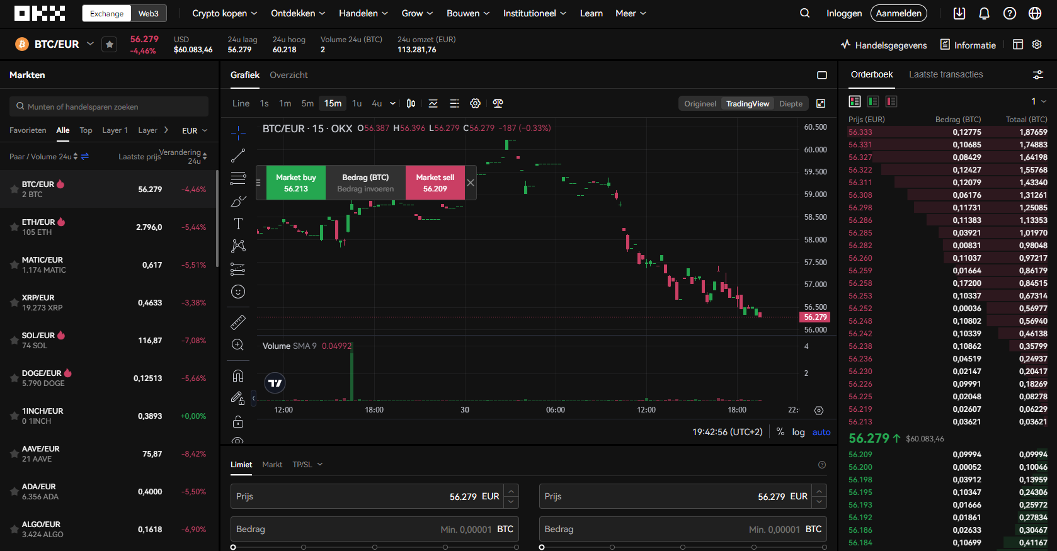Expand Ontdekken menu
Viewport: 1057px width, 551px height.
point(298,13)
